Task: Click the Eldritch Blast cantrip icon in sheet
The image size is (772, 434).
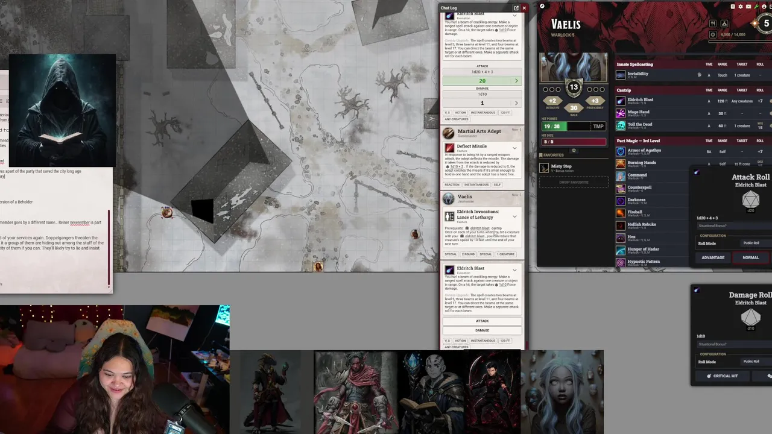Action: [621, 101]
